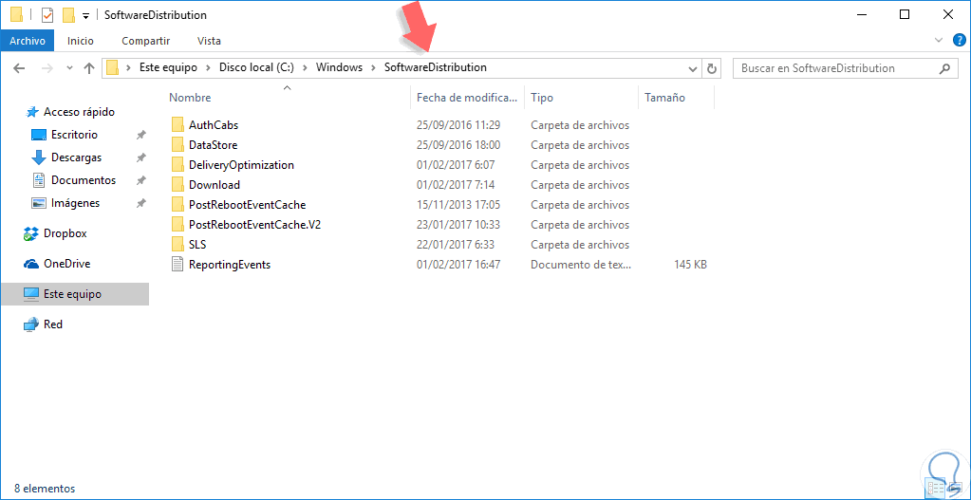This screenshot has width=971, height=500.
Task: Click the '8 elementos' status bar text
Action: (45, 489)
